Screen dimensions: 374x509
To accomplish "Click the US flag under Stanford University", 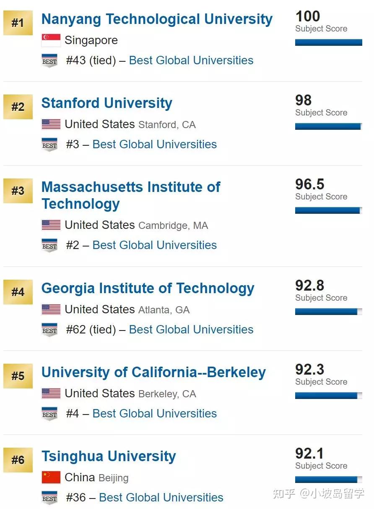I will click(51, 124).
